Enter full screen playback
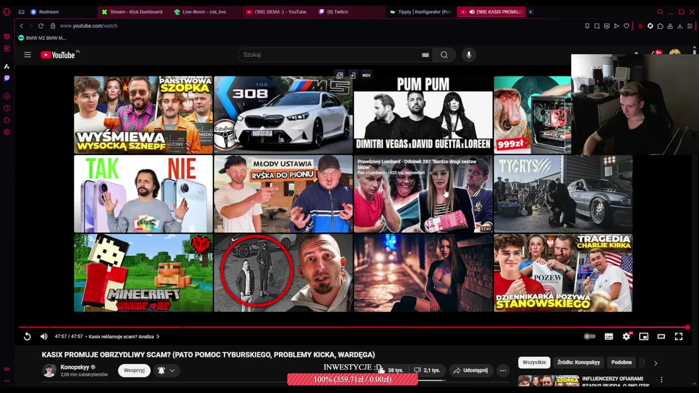Screen dimensions: 699x393 pyautogui.click(x=678, y=337)
